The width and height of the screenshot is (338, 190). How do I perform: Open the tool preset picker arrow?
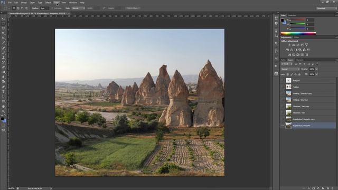9,8
